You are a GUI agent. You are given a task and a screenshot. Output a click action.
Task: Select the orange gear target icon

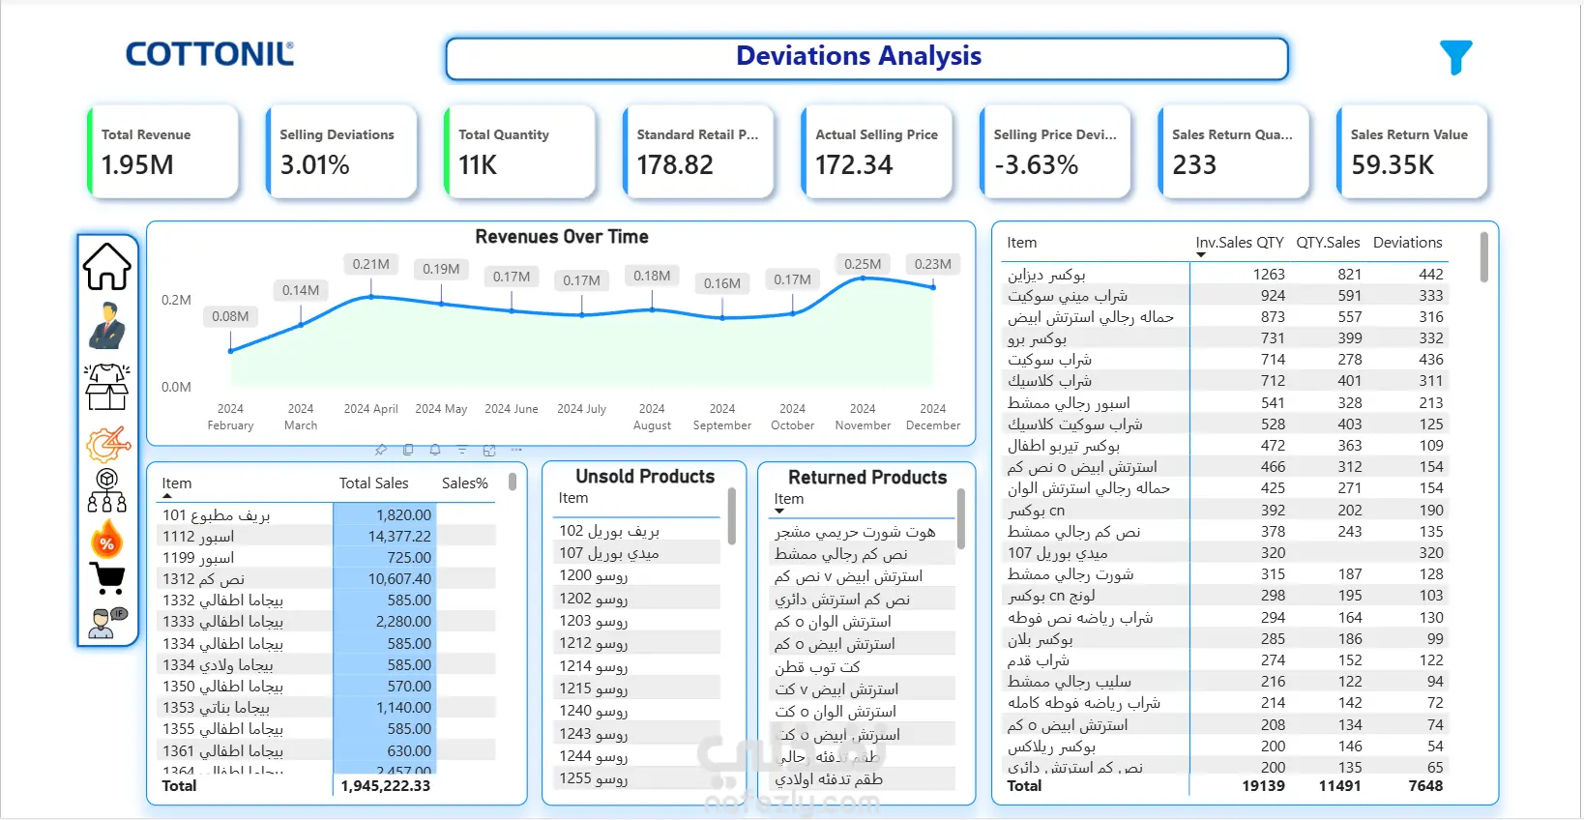pos(106,445)
